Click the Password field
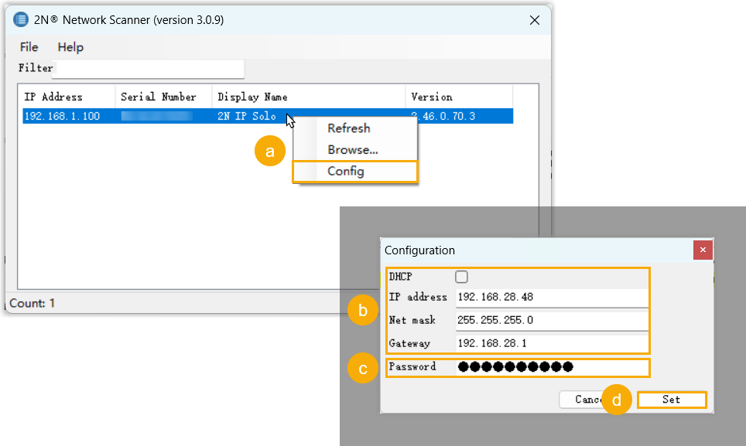The height and width of the screenshot is (446, 746). point(551,367)
